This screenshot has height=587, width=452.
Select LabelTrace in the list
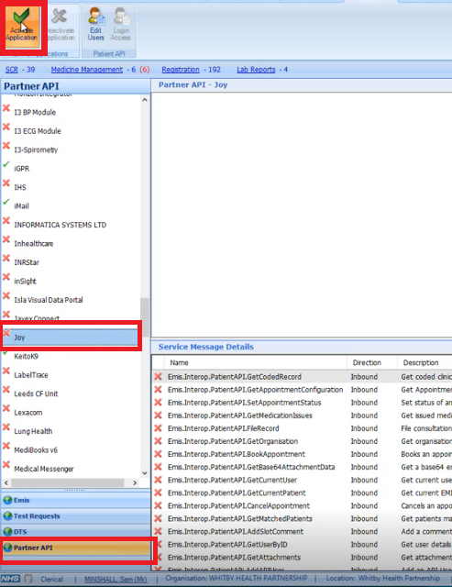pos(31,375)
